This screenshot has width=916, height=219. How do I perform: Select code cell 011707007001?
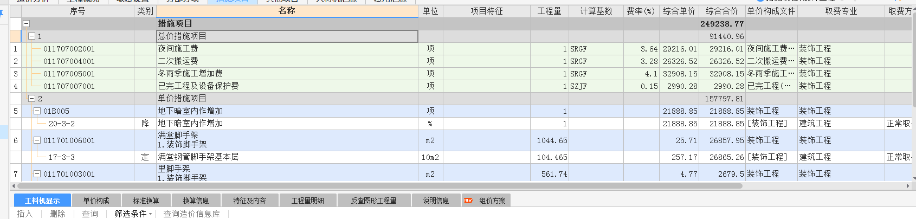click(78, 86)
